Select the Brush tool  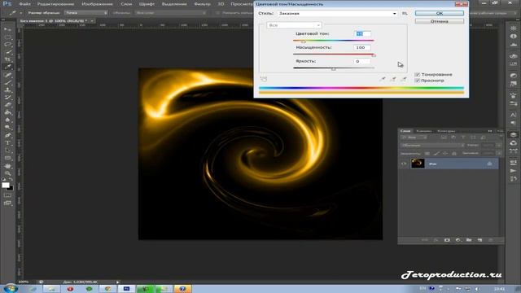point(7,82)
